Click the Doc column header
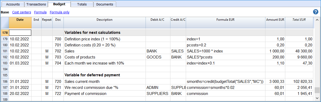 point(58,23)
